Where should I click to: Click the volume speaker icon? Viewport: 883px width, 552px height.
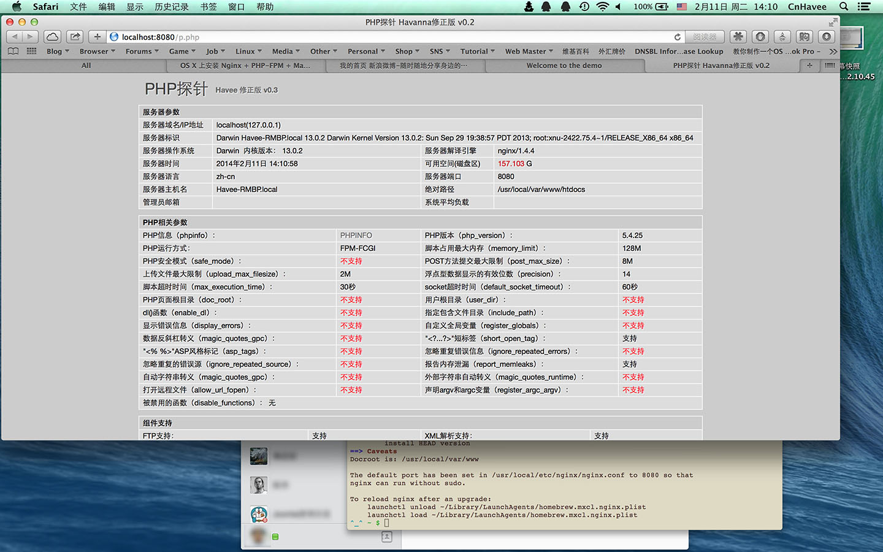tap(618, 7)
